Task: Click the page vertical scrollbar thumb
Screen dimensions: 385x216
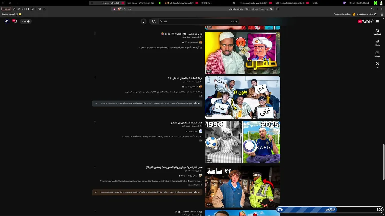Action: (x=383, y=162)
